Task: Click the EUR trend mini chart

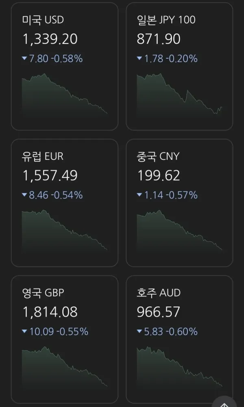Action: 65,232
